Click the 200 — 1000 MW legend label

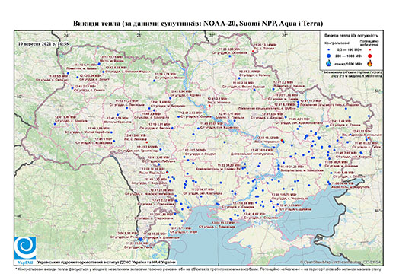[350, 56]
